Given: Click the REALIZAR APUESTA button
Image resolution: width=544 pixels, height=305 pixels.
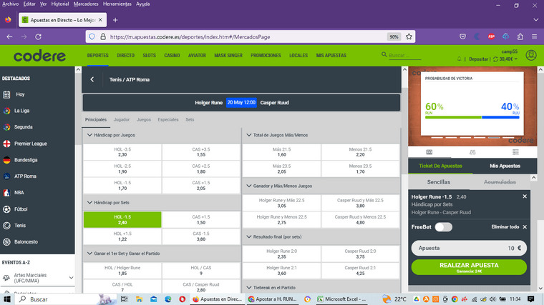Looking at the screenshot, I should tap(469, 267).
